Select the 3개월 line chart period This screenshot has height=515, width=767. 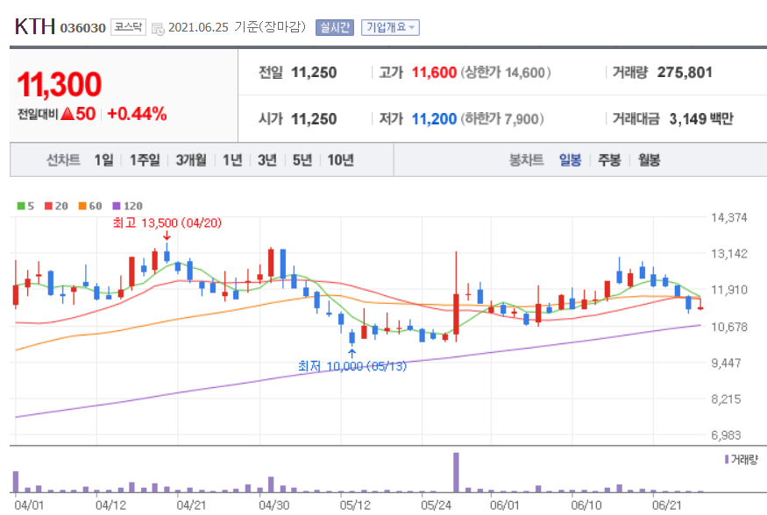191,159
